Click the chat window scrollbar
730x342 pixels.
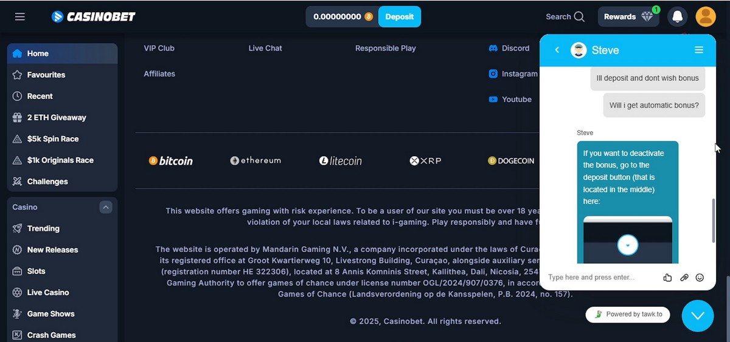coord(713,220)
